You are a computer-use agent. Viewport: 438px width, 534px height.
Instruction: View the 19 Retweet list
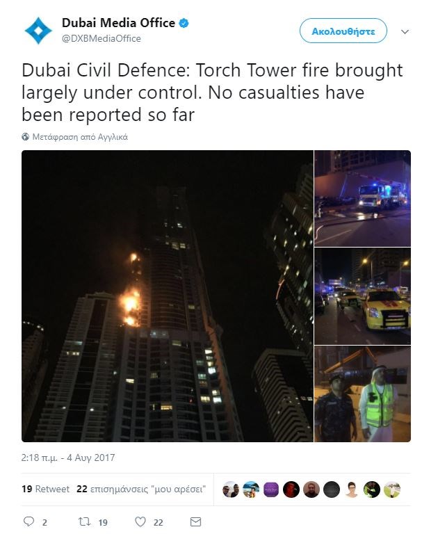tap(46, 489)
